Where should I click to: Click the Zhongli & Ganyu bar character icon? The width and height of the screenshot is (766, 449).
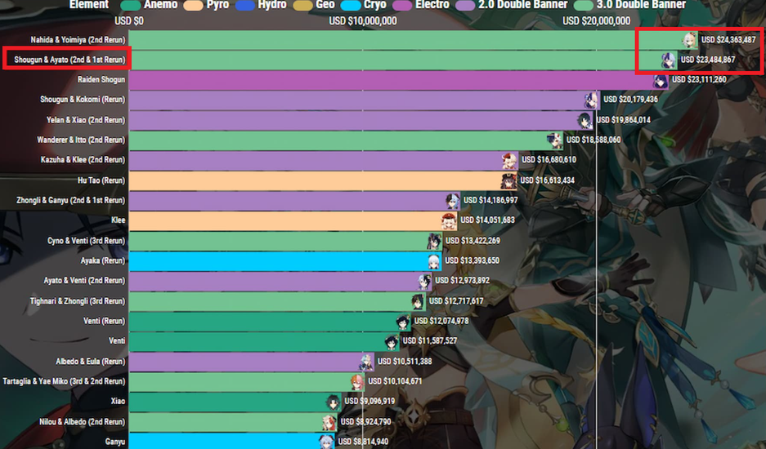click(x=452, y=201)
